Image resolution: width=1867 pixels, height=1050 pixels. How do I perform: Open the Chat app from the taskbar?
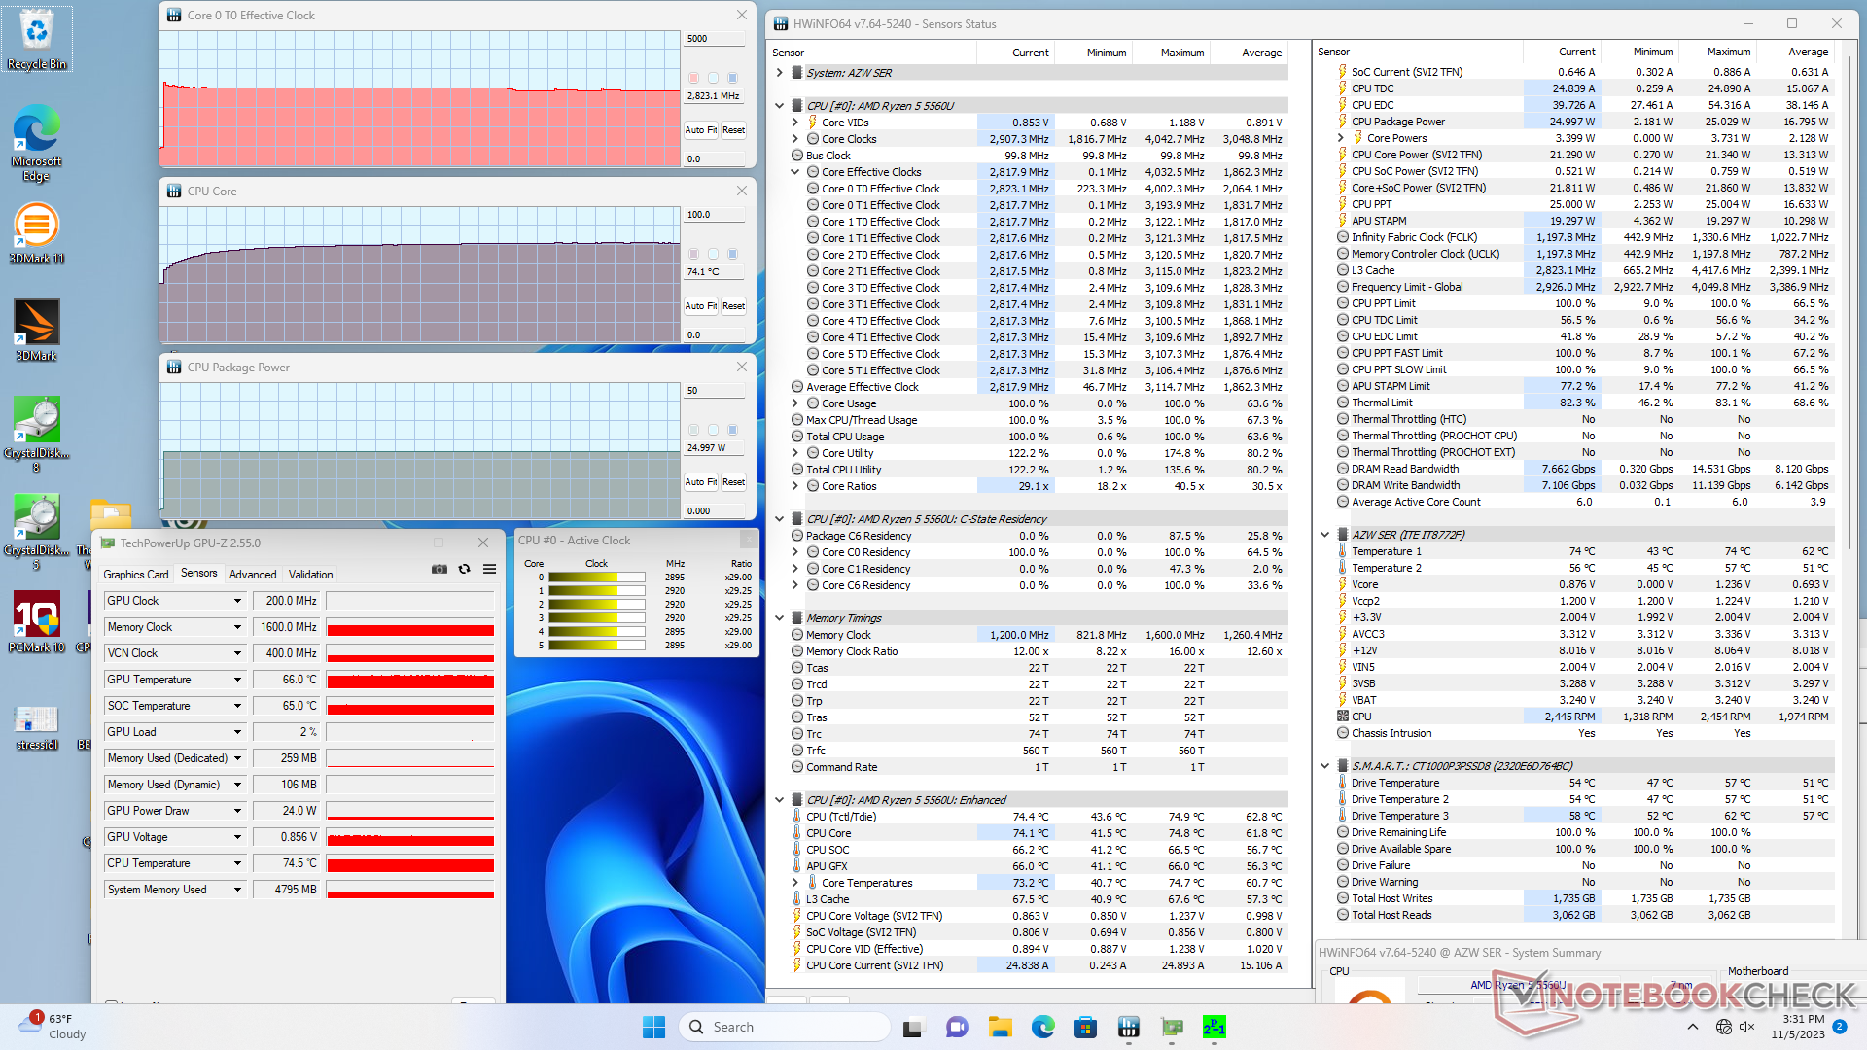tap(957, 1027)
